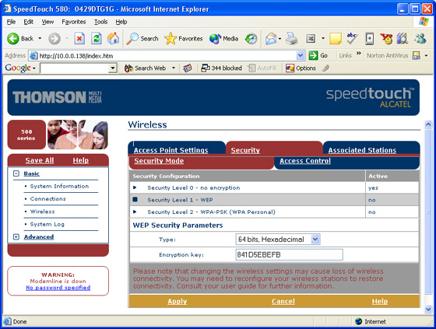Click No password specified link

click(58, 288)
